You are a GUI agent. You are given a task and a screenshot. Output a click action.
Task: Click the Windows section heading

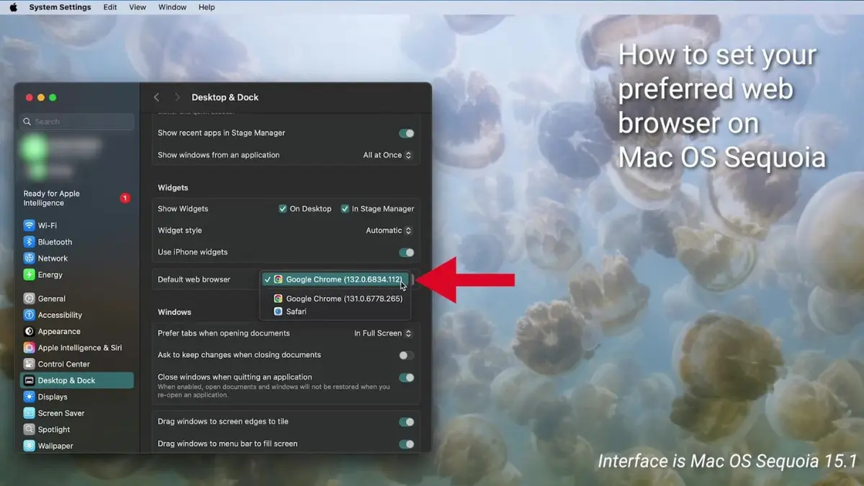(174, 312)
